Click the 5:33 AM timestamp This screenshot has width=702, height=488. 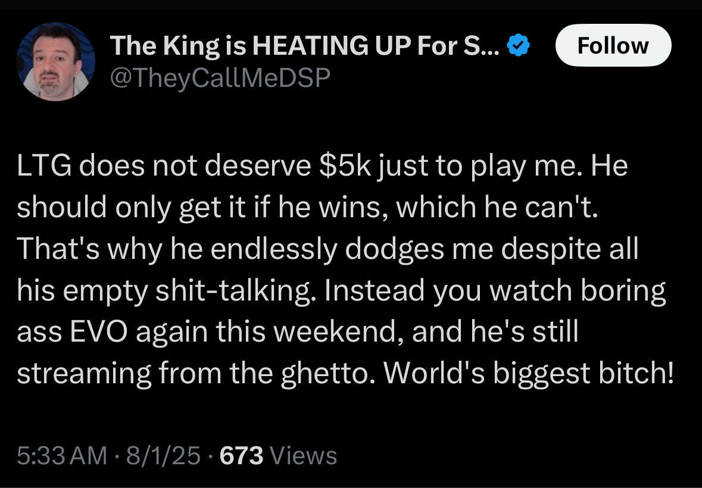pyautogui.click(x=63, y=455)
